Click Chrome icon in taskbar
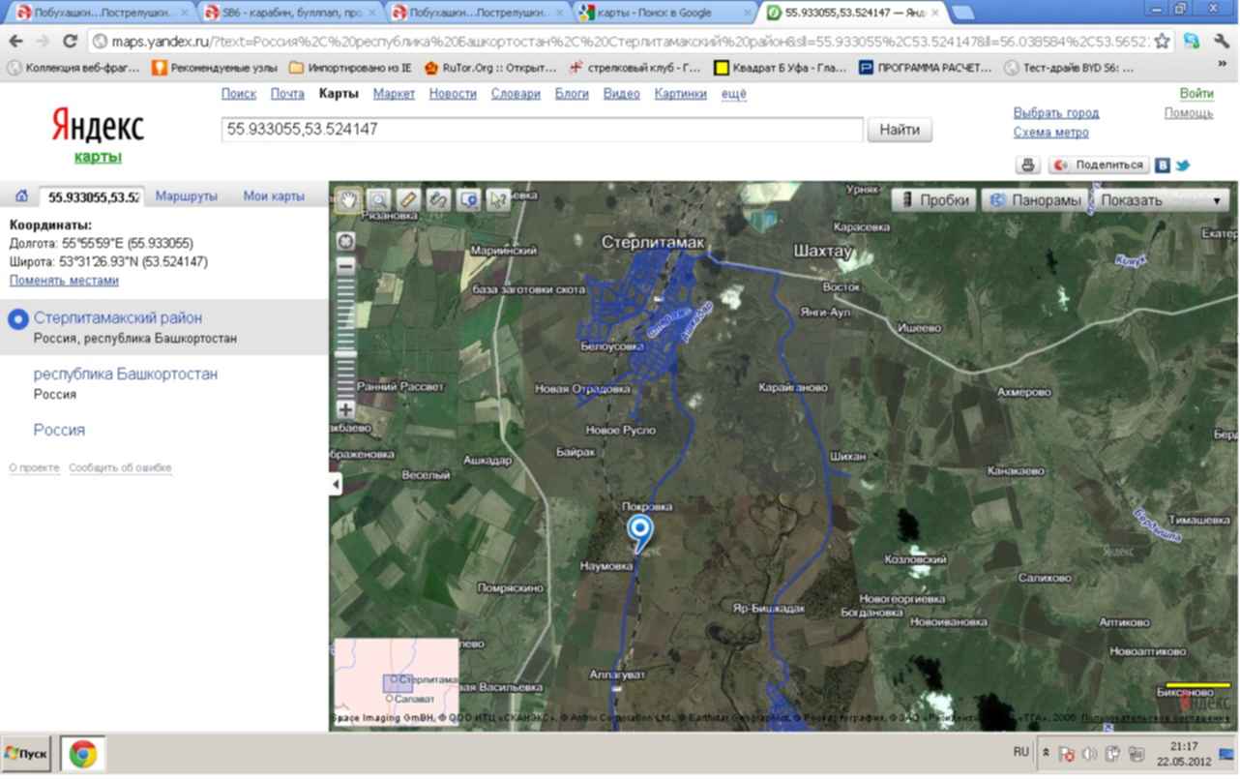The image size is (1240, 780). tap(82, 753)
